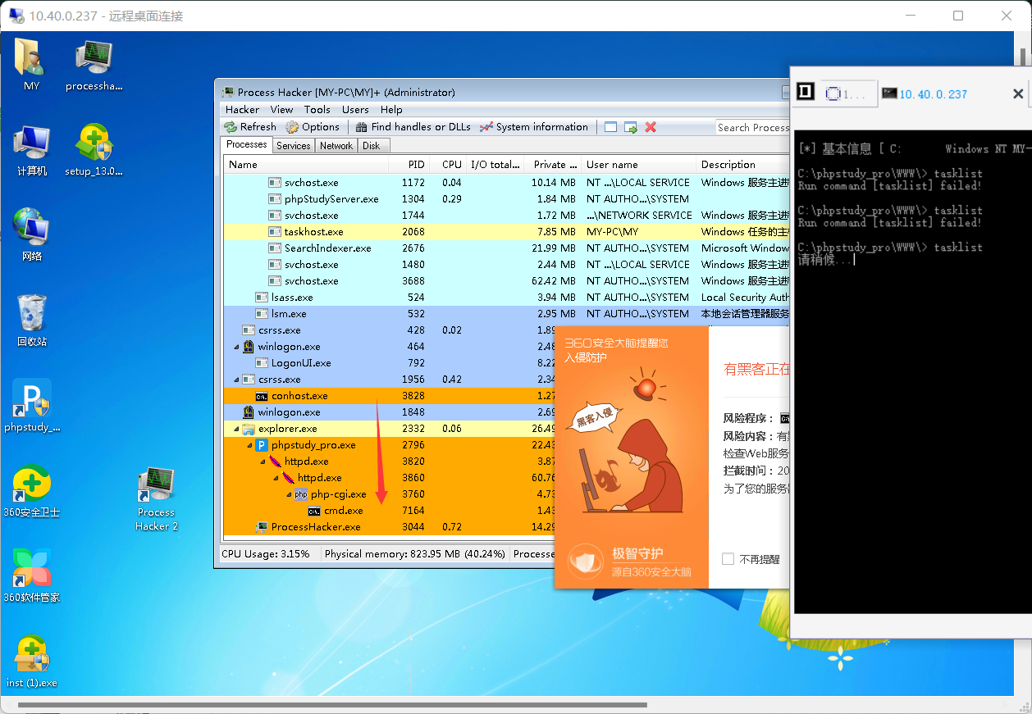
Task: Sort processes by the CPU column header
Action: tap(448, 165)
